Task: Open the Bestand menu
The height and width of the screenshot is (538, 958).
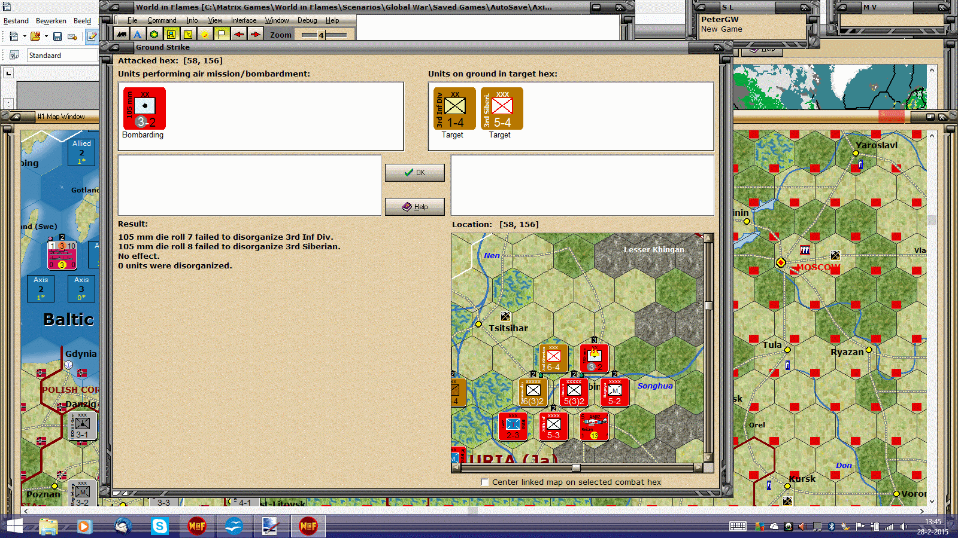Action: [x=16, y=21]
